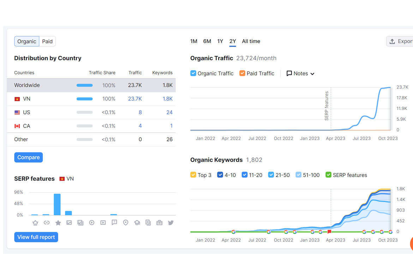Open the View full report button
The height and width of the screenshot is (275, 413).
(36, 237)
